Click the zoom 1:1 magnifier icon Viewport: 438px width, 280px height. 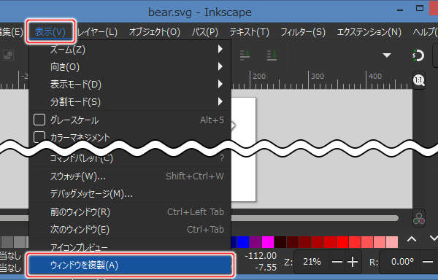pyautogui.click(x=419, y=80)
